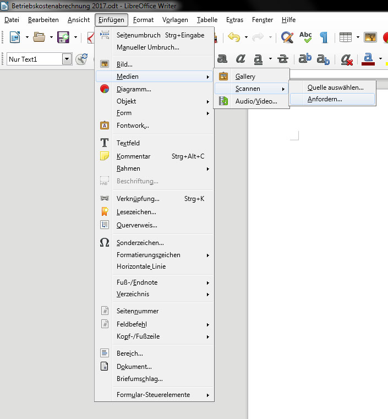
Task: Click the Undo arrow icon
Action: [234, 37]
